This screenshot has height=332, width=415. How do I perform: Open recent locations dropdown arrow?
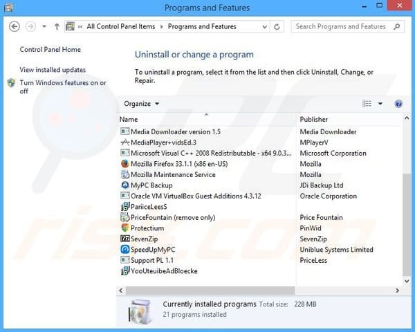pyautogui.click(x=44, y=26)
